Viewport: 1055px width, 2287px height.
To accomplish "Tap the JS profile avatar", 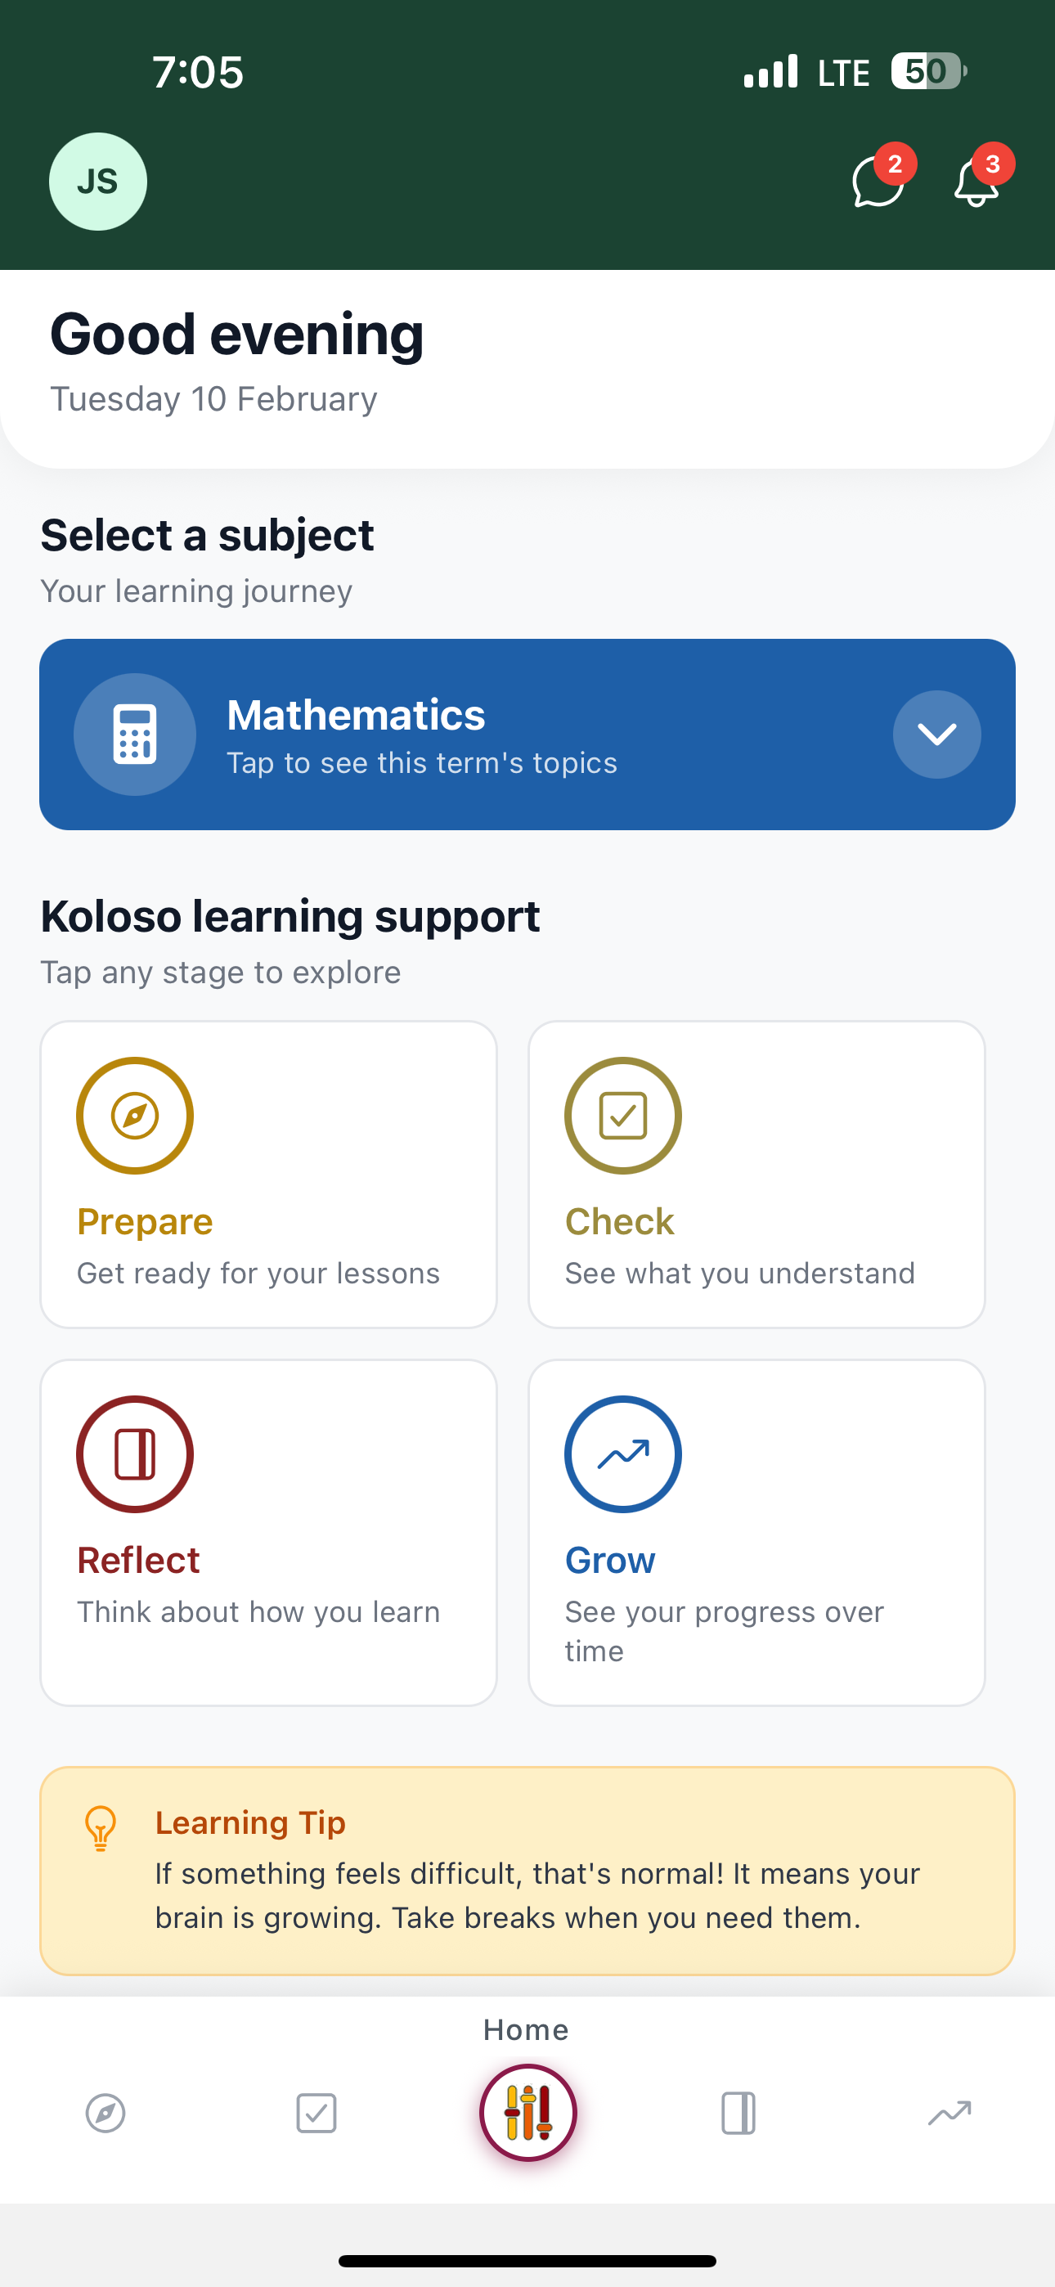I will (x=97, y=181).
